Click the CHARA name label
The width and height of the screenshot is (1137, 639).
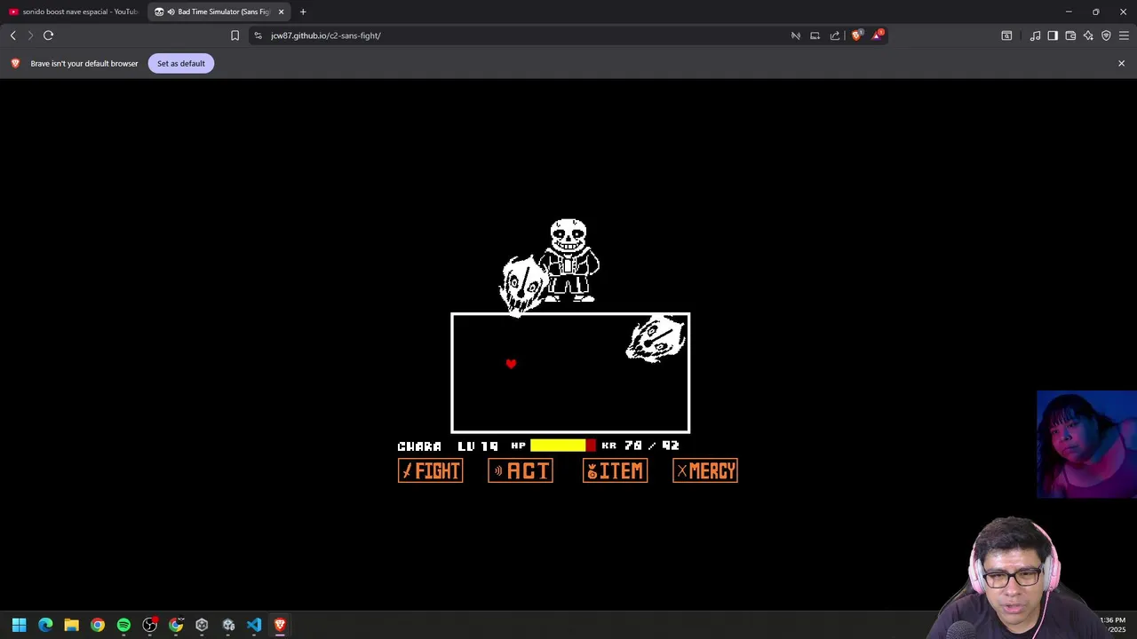tap(419, 446)
